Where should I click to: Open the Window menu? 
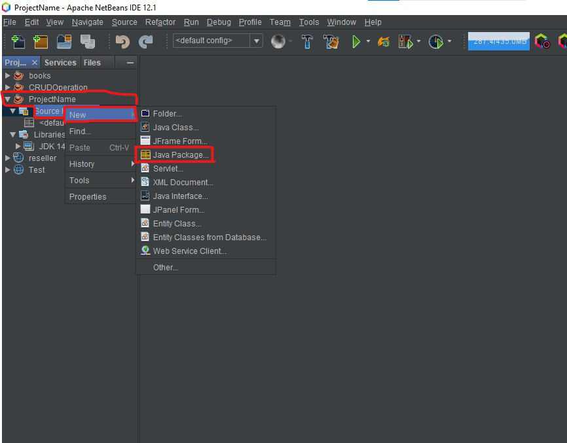coord(341,22)
